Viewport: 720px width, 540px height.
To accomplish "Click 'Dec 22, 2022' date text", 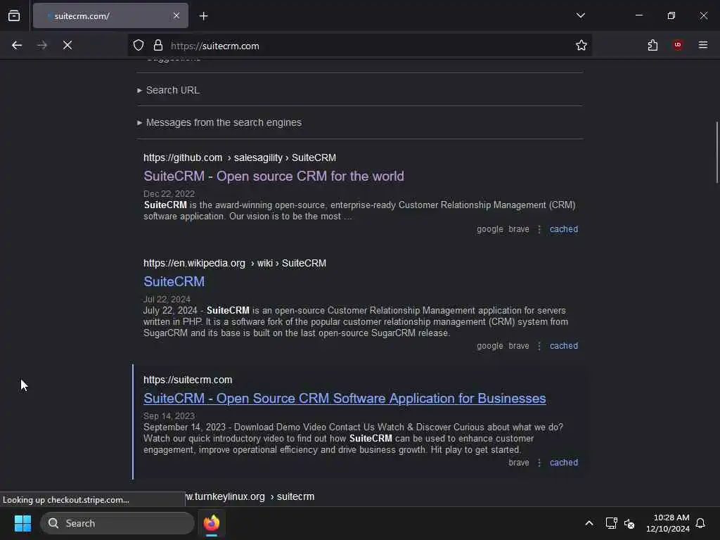I will pos(169,194).
